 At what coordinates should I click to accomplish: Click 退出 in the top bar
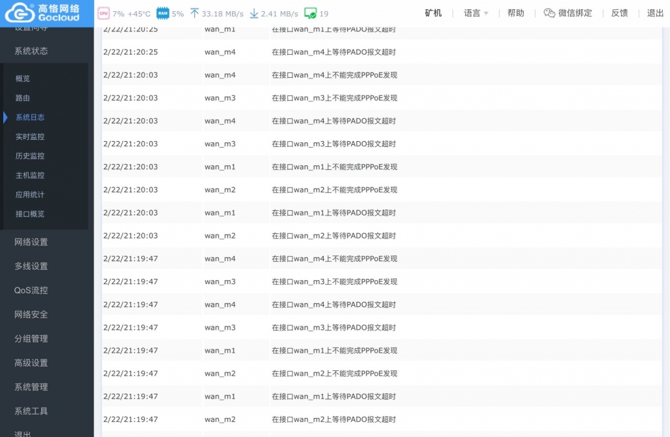click(655, 13)
